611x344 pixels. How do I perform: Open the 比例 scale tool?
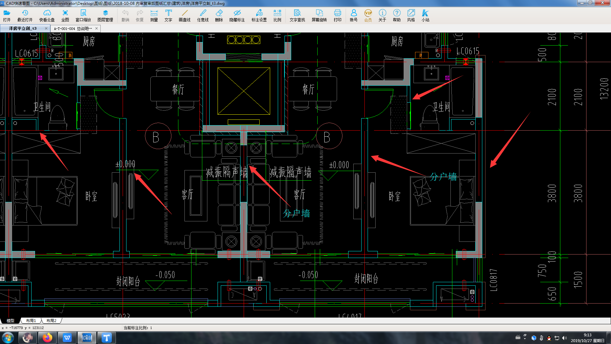(x=277, y=16)
